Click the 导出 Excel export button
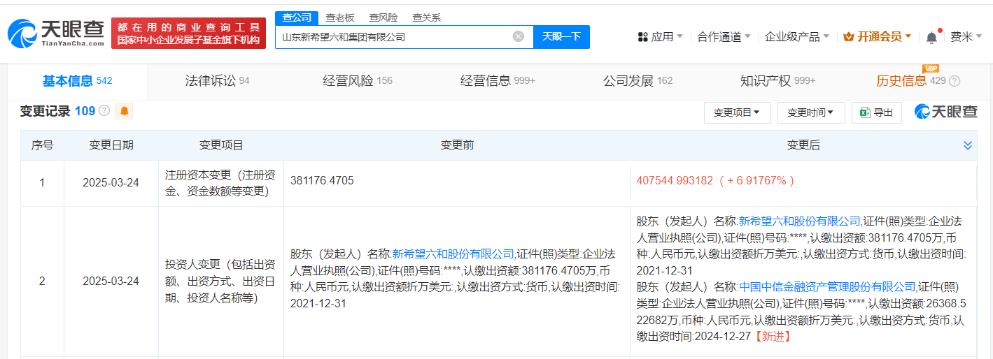The image size is (993, 359). tap(876, 112)
